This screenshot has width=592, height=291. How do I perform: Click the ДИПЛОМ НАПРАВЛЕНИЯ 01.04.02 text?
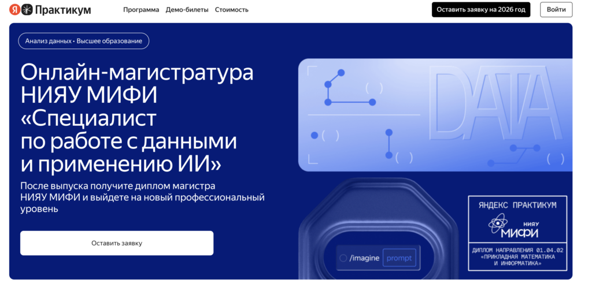[x=517, y=250]
